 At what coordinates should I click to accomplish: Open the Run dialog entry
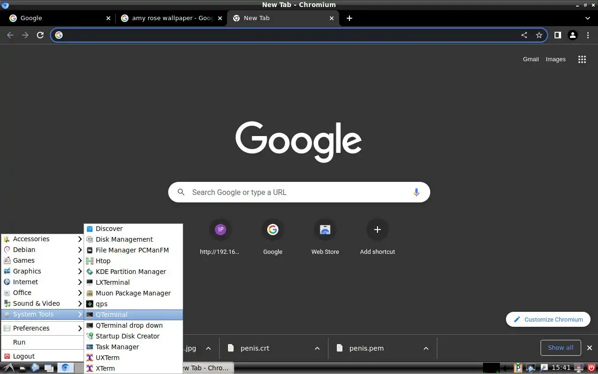click(43, 342)
